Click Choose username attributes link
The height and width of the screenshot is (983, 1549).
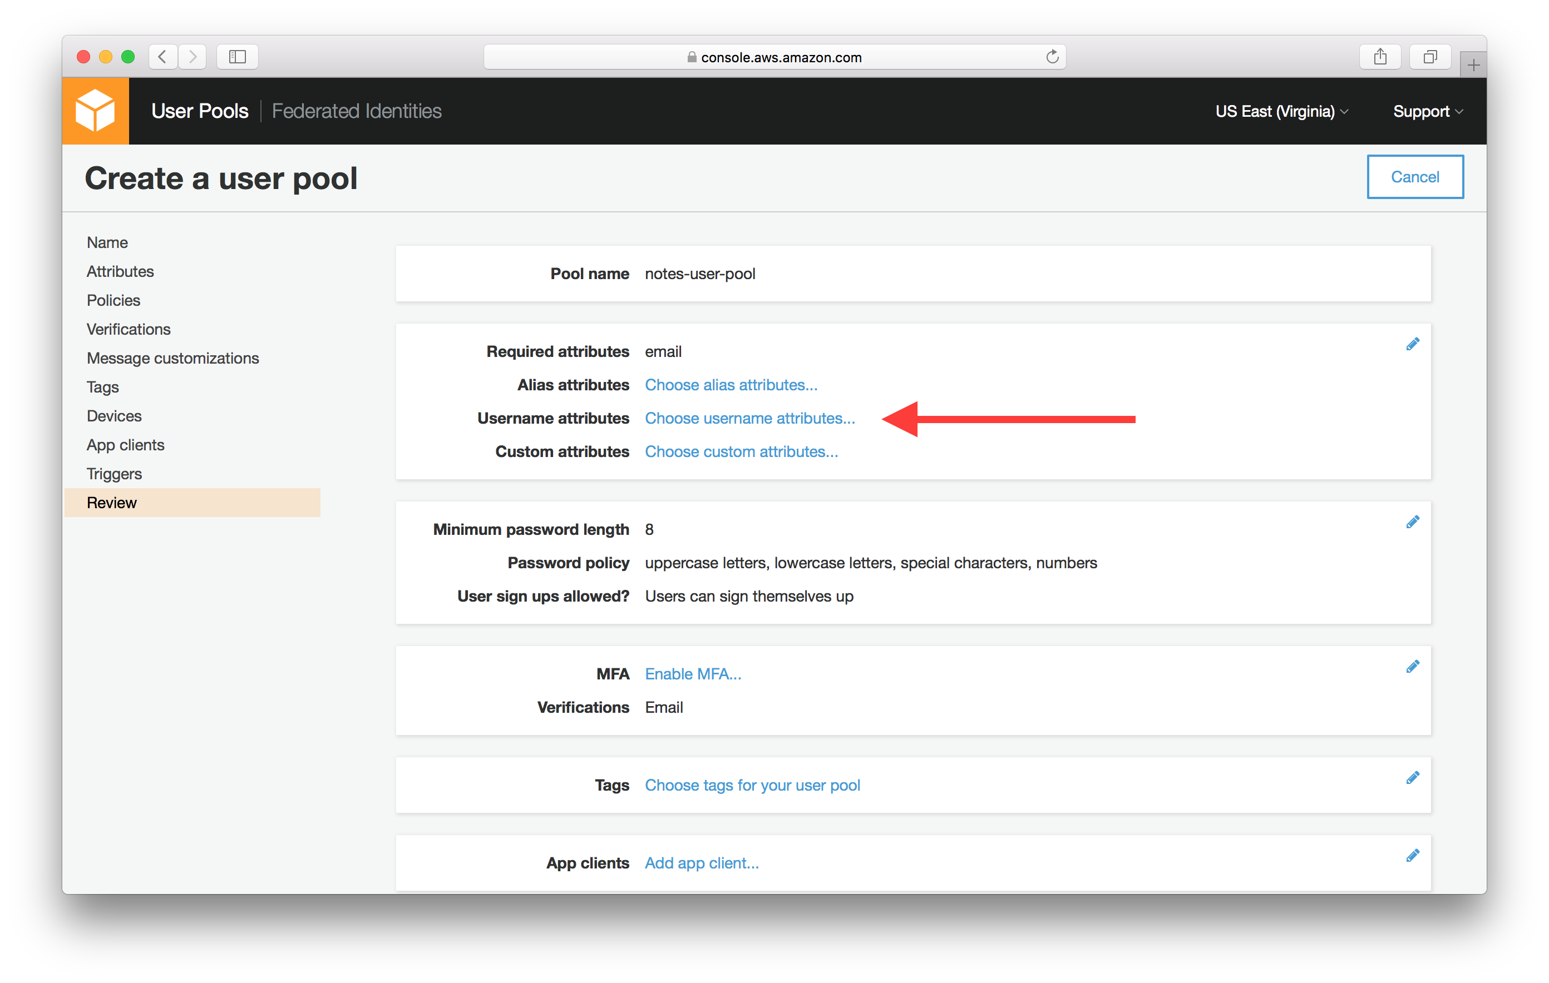[751, 419]
